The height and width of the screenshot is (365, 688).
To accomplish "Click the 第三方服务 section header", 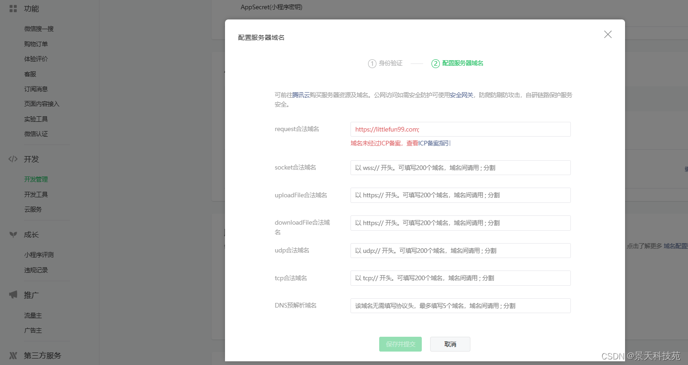I will tap(43, 355).
